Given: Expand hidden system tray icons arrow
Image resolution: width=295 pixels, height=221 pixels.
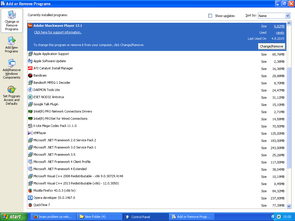Looking at the screenshot, I should click(x=273, y=217).
